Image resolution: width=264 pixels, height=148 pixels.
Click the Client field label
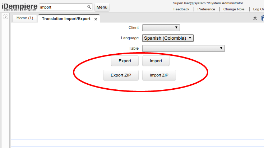click(x=134, y=28)
